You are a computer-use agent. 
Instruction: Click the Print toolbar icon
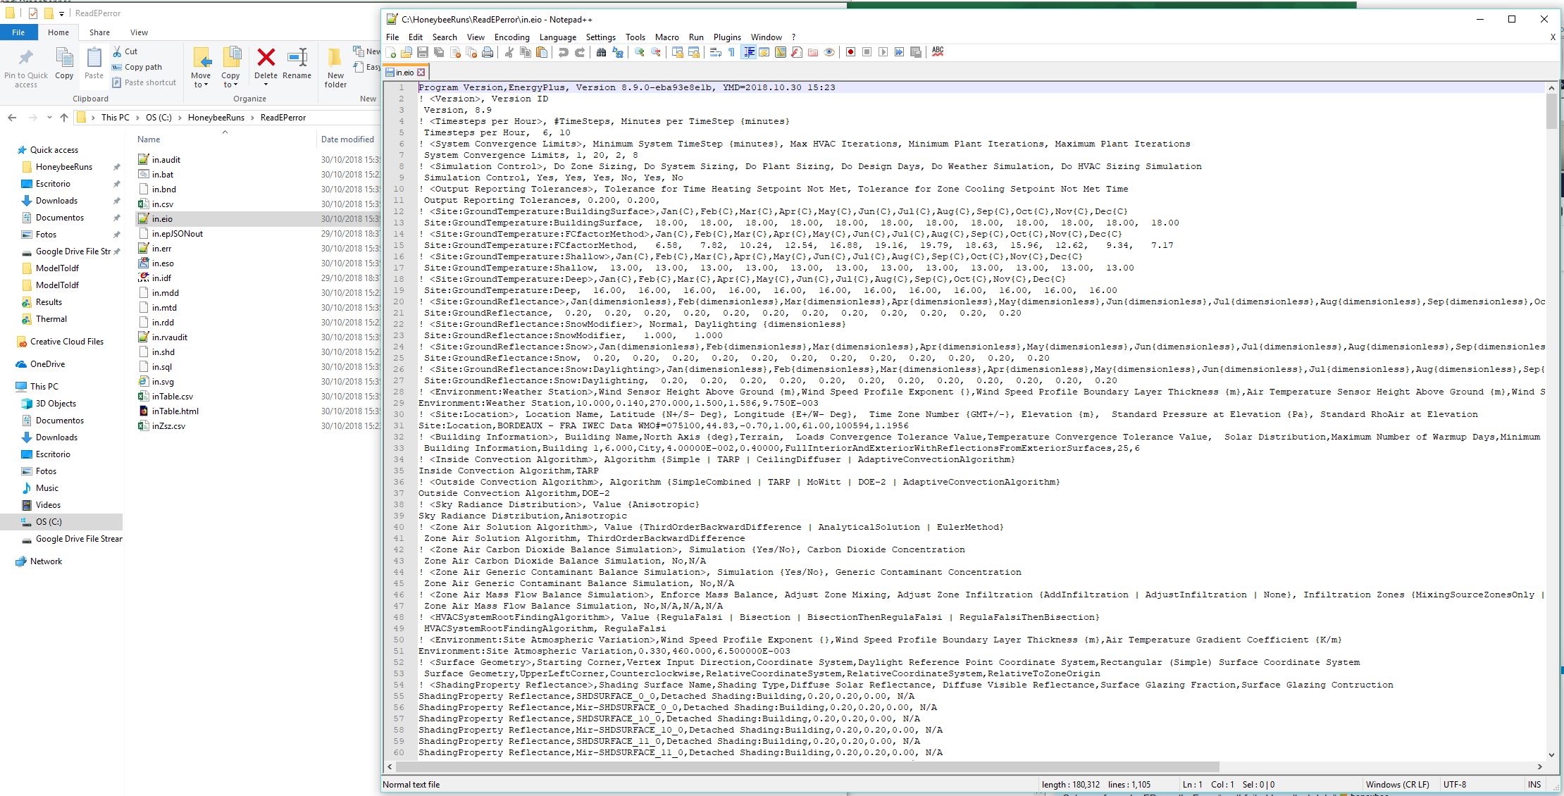coord(488,52)
